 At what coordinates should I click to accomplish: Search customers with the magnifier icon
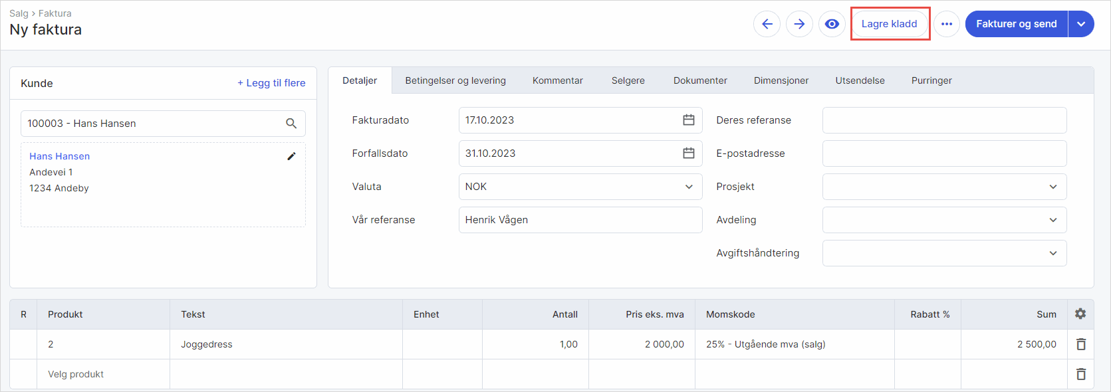(x=291, y=124)
